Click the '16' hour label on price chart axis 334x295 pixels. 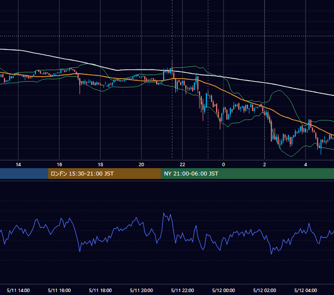pyautogui.click(x=59, y=165)
